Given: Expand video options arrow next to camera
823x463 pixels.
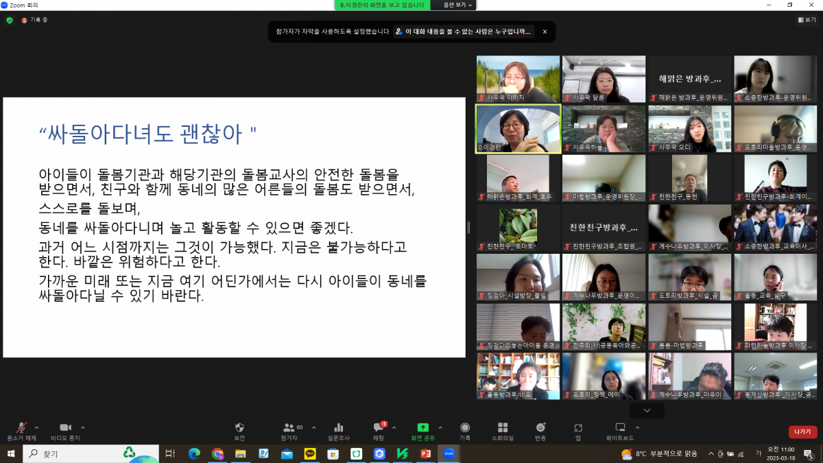Looking at the screenshot, I should coord(83,427).
